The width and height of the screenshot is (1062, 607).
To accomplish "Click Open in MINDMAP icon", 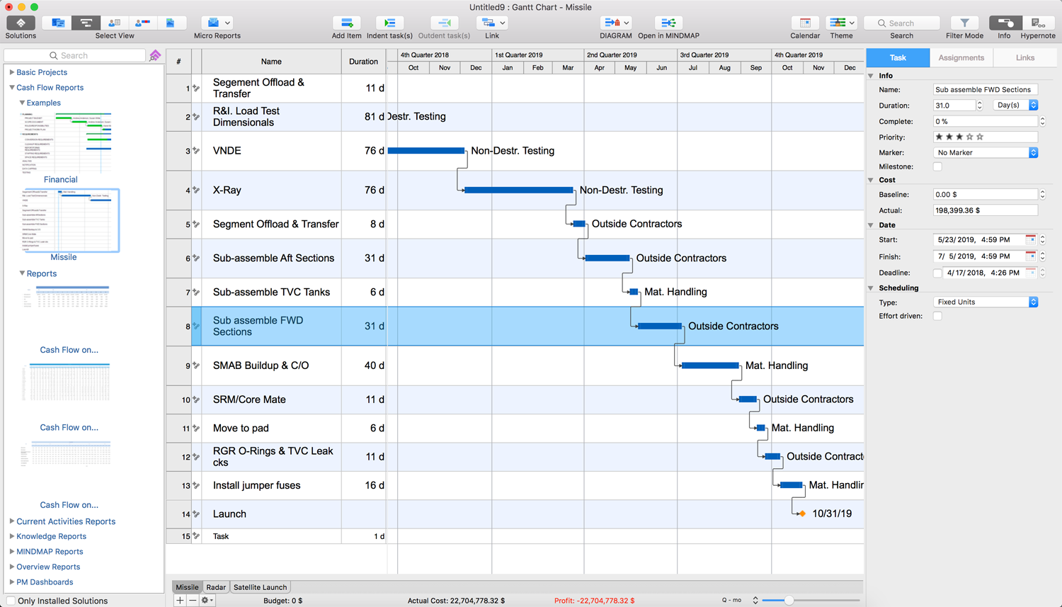I will point(668,23).
